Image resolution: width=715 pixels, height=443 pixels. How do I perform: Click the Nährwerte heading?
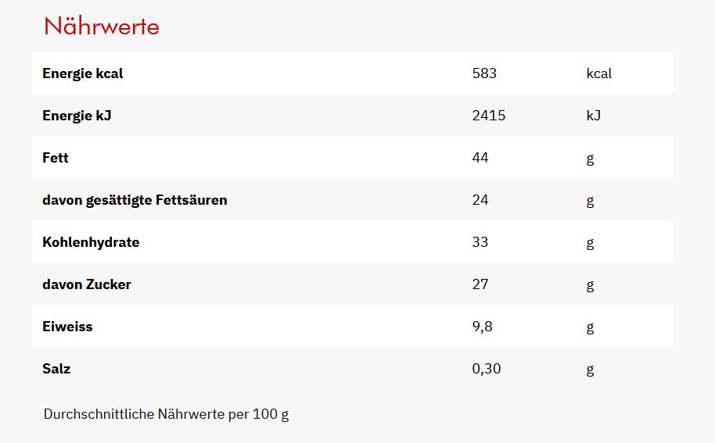point(102,27)
